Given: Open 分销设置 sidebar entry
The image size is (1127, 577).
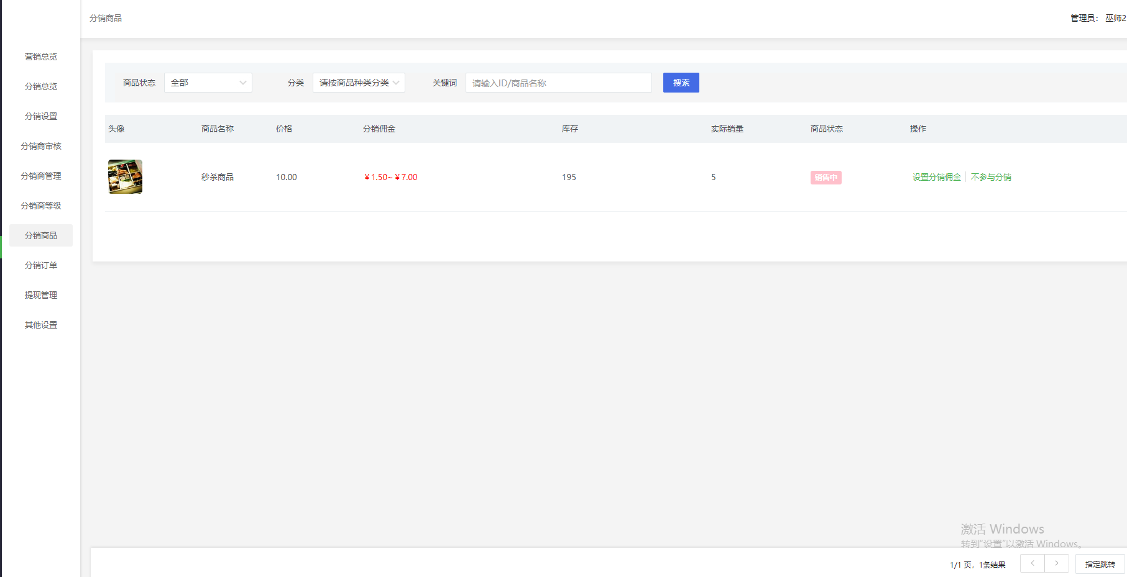Looking at the screenshot, I should coord(41,116).
